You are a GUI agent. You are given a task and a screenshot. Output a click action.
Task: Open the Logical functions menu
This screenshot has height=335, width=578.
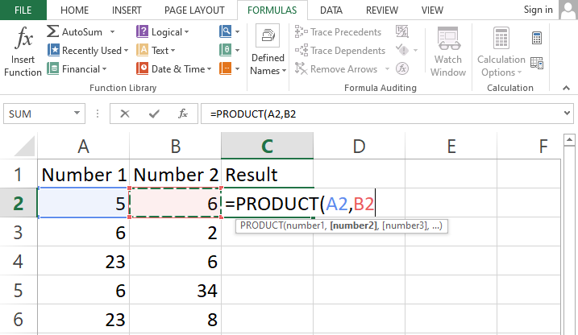click(x=164, y=32)
